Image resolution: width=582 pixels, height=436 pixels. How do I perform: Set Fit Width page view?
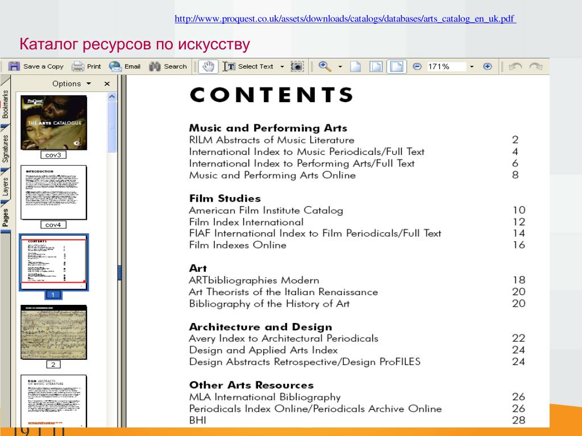tap(396, 66)
